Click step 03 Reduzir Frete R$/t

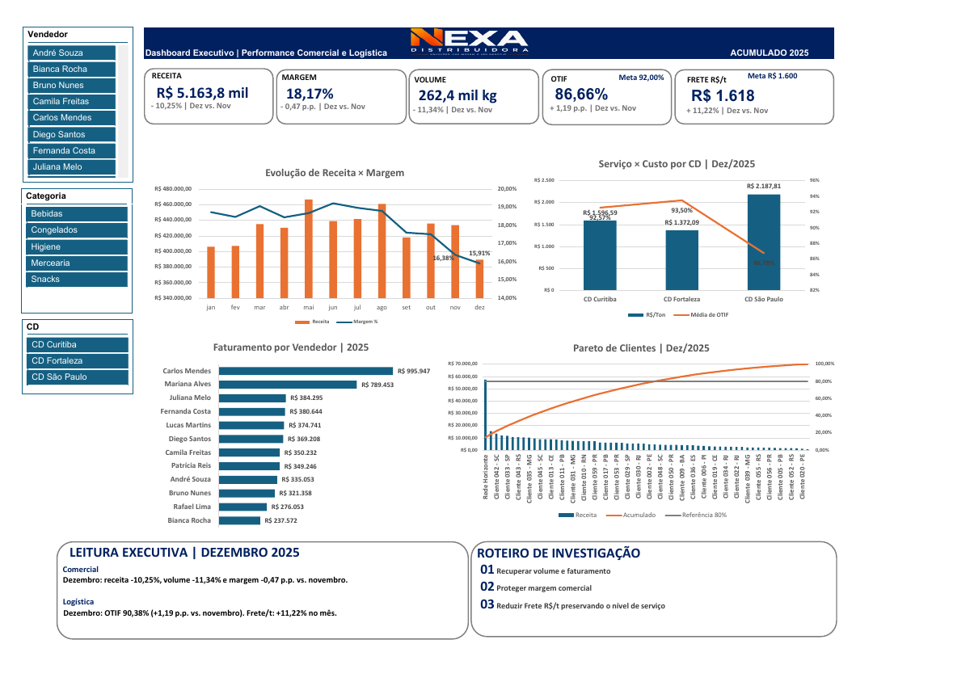point(572,604)
